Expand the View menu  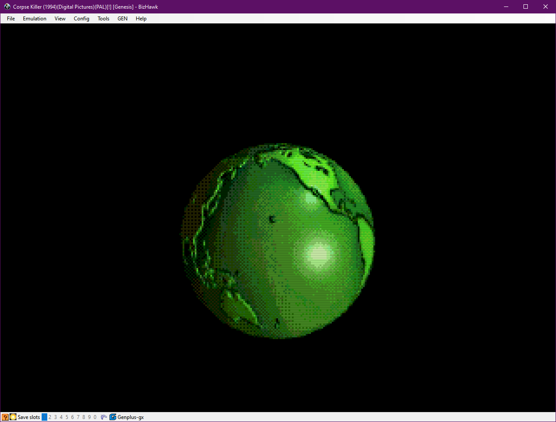[x=60, y=19]
